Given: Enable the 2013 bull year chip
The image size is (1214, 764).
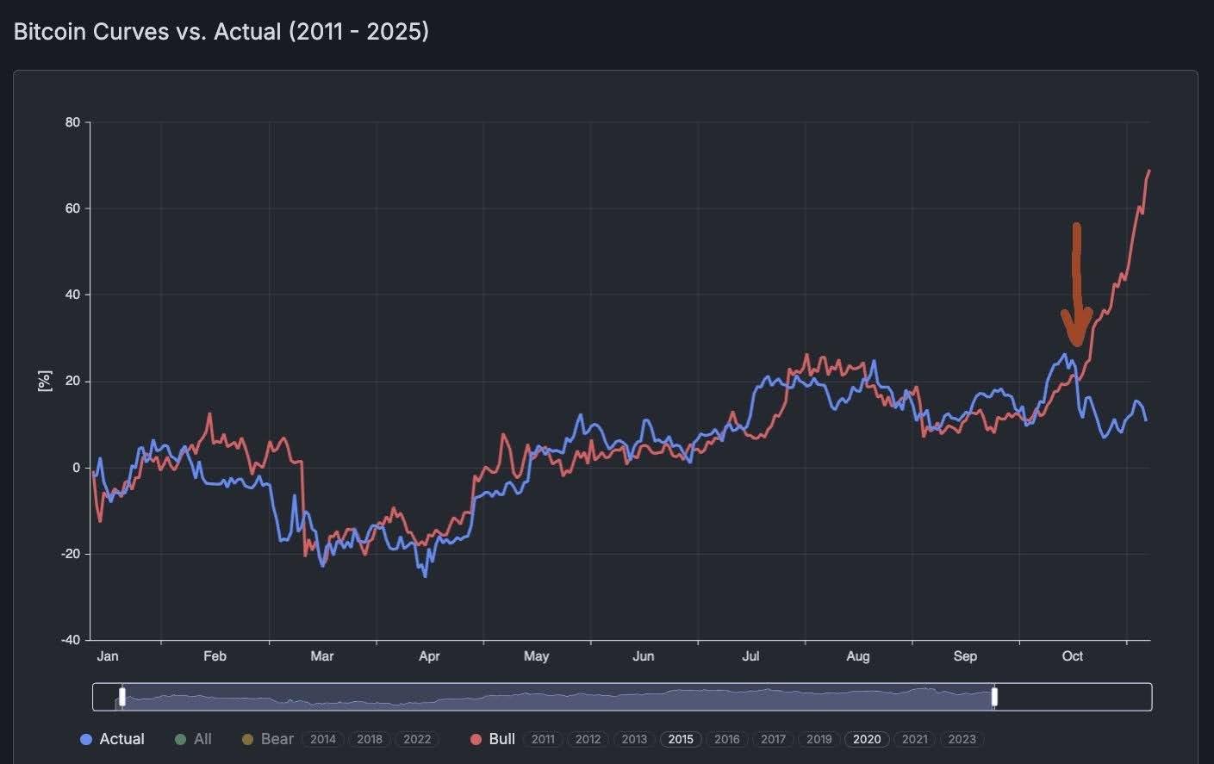Looking at the screenshot, I should (634, 739).
